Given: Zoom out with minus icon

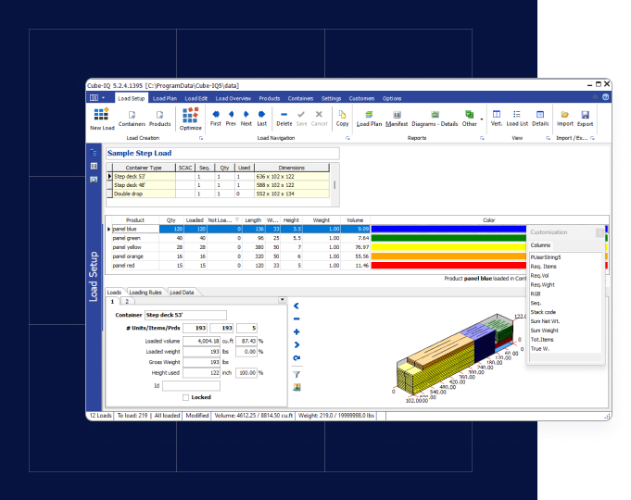Looking at the screenshot, I should [297, 319].
